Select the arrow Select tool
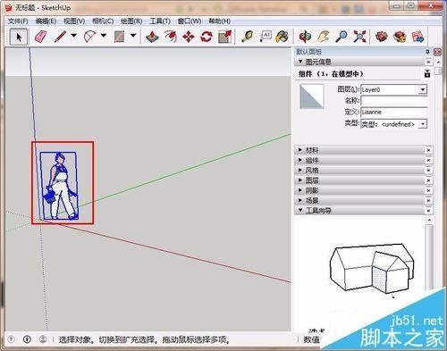The width and height of the screenshot is (447, 351). click(19, 37)
